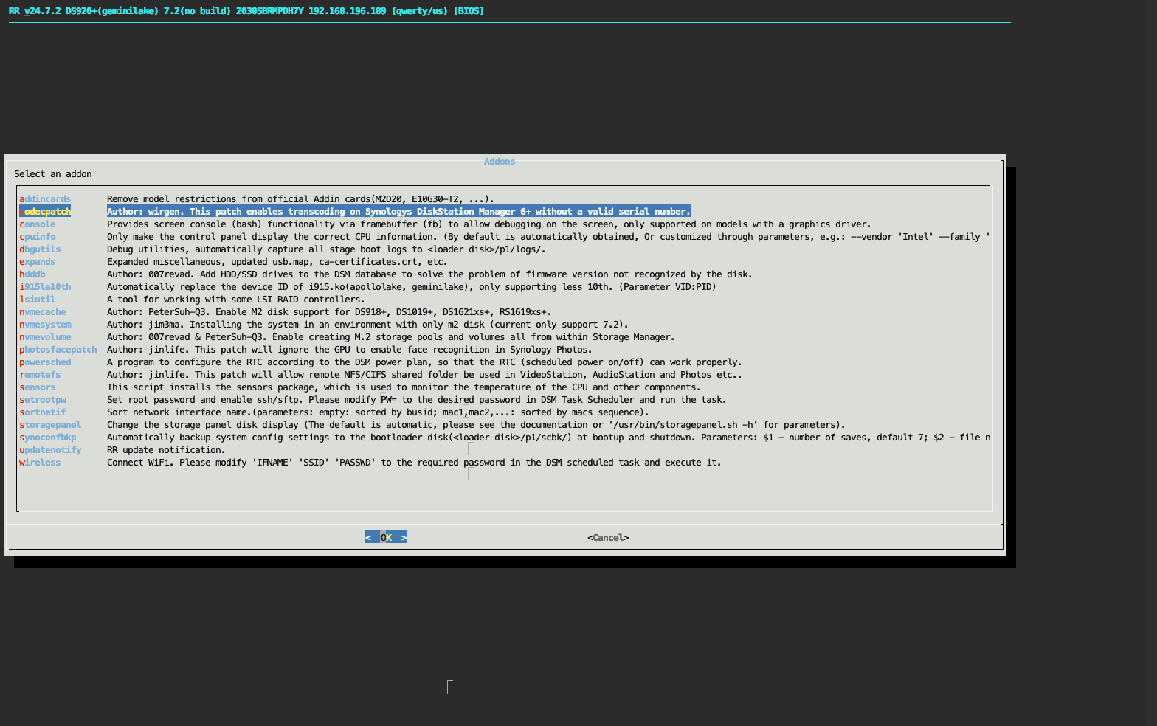Image resolution: width=1157 pixels, height=726 pixels.
Task: Select the nvmecache addon
Action: click(x=43, y=312)
